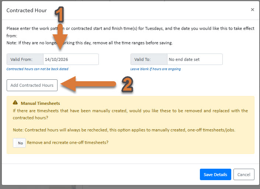The height and width of the screenshot is (189, 260).
Task: Click the orange number 1 annotation
Action: (59, 14)
